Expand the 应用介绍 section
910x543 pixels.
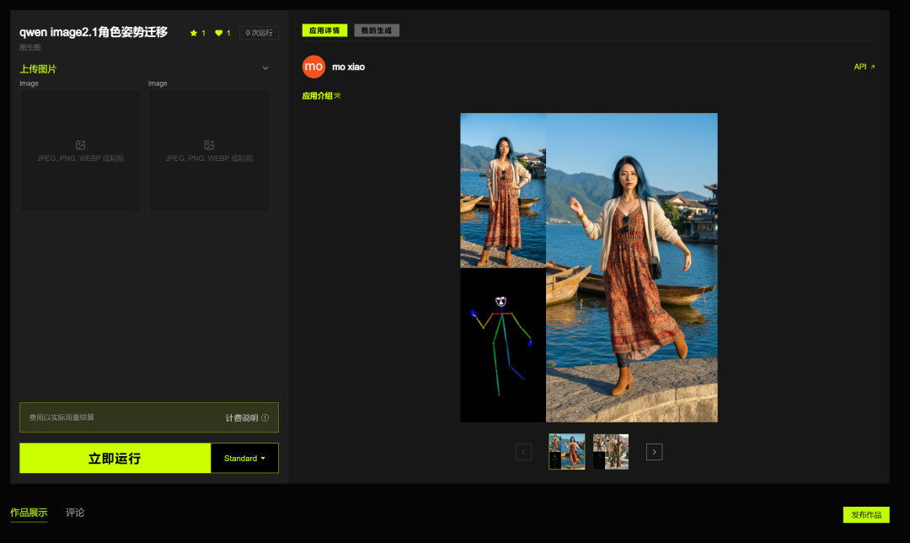(x=321, y=96)
